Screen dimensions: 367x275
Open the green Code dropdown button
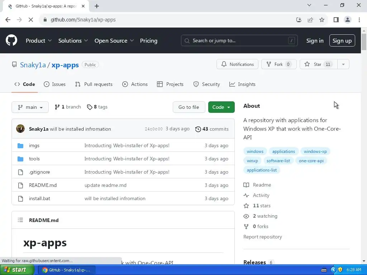(221, 107)
